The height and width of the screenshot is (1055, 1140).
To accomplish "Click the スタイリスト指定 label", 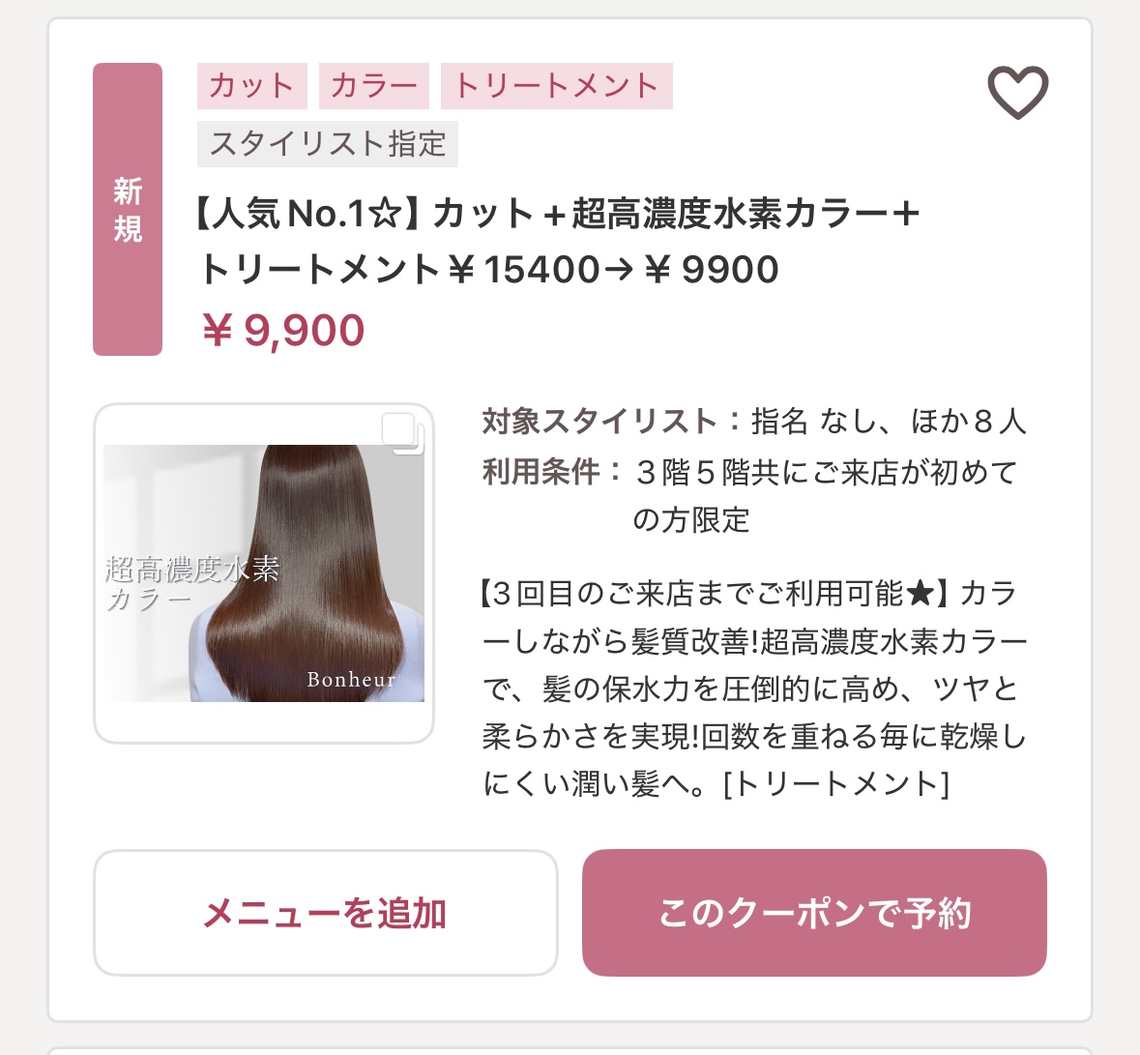I will click(x=327, y=144).
